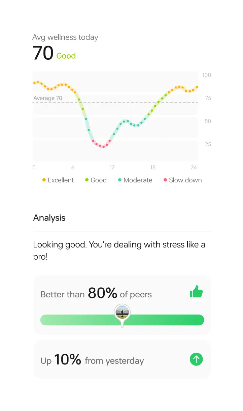The image size is (243, 411).
Task: Select the Slow down legend label
Action: coord(185,180)
